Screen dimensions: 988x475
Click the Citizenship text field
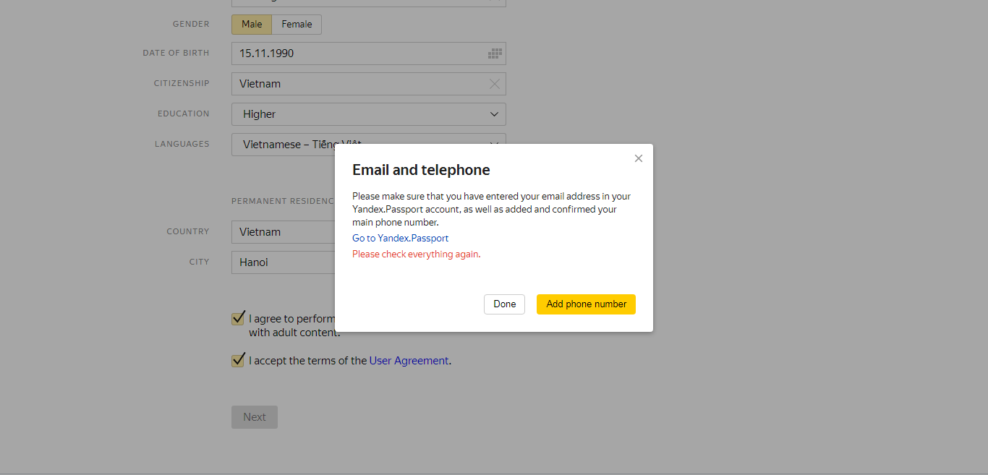359,84
